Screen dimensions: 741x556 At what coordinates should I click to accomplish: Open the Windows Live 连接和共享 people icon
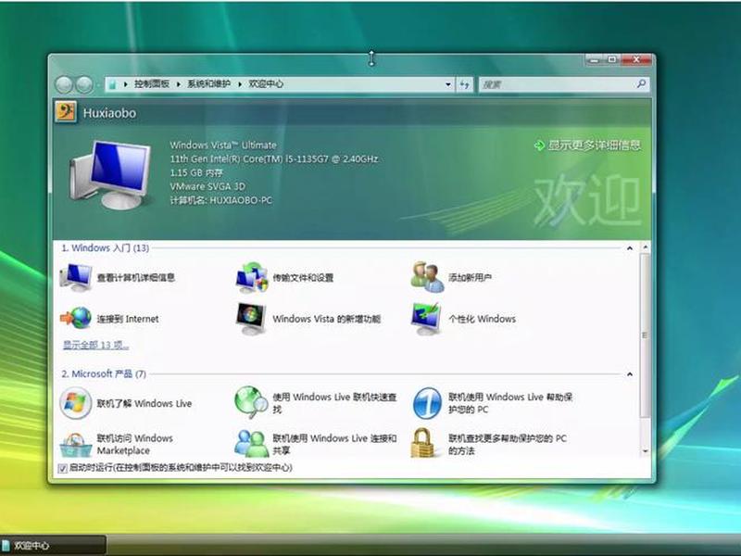[x=251, y=444]
